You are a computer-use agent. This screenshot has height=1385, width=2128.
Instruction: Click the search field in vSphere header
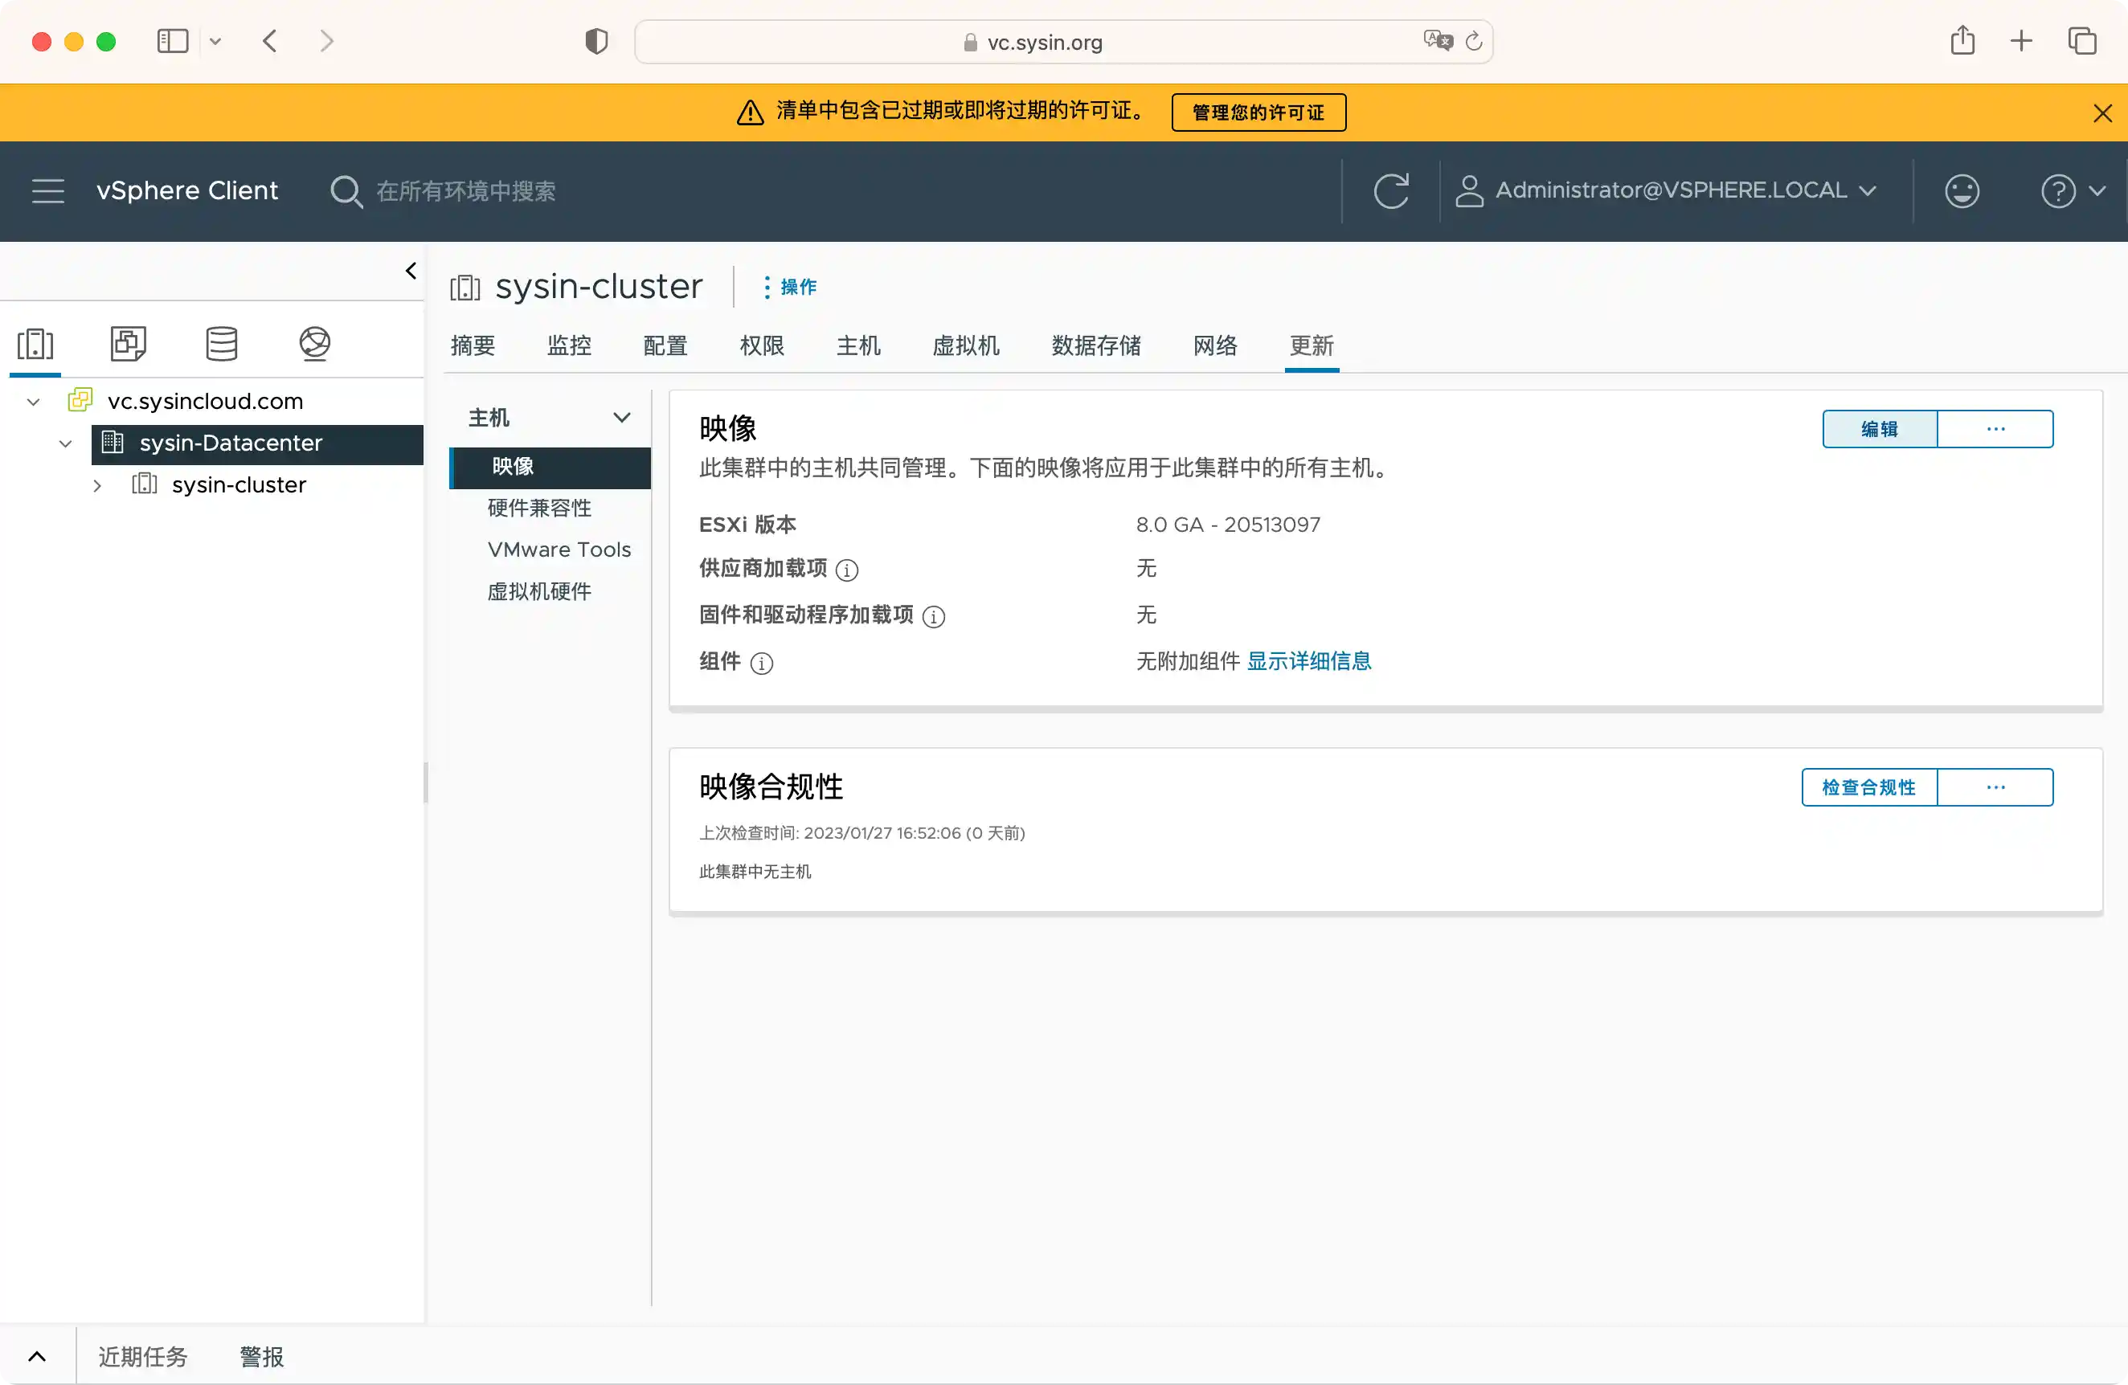465,191
